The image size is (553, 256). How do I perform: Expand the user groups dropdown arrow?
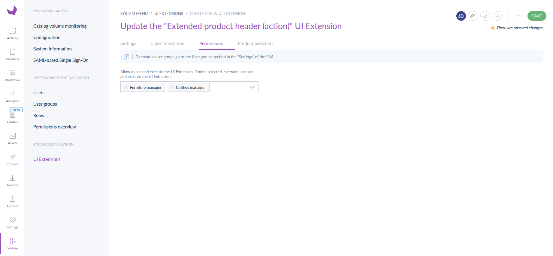[x=252, y=87]
